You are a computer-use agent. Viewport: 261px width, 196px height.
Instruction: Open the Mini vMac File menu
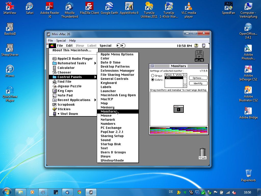click(x=50, y=41)
